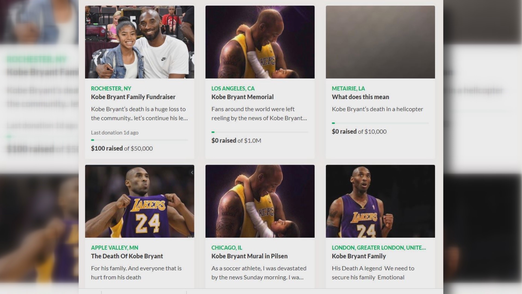
Task: Open the Kobe Bryant Mural in Pilsen image
Action: click(260, 201)
